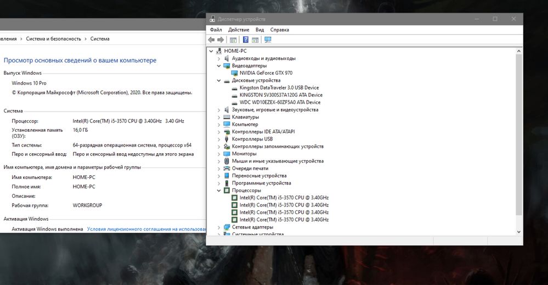Click Система breadcrumb in the System window
The image size is (548, 285).
100,39
